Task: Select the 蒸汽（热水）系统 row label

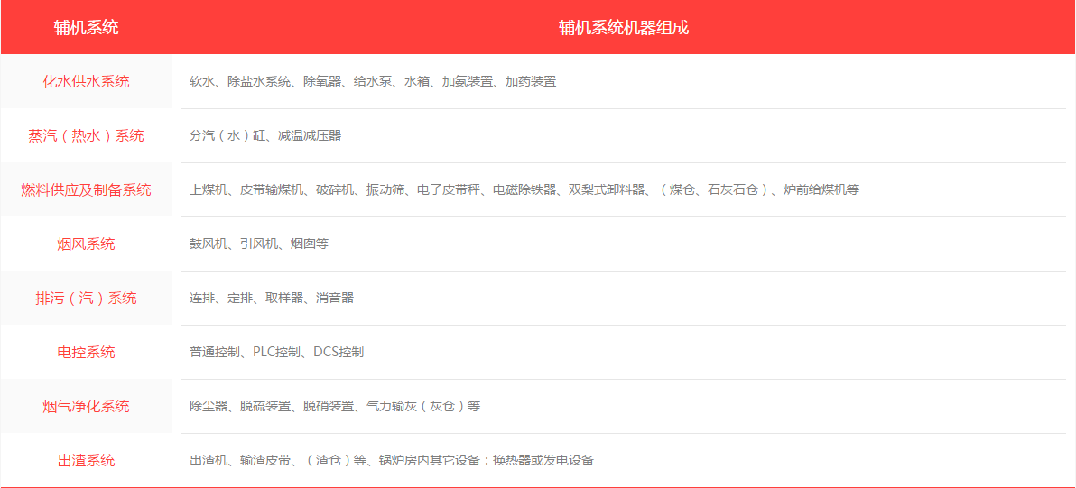Action: [x=86, y=135]
